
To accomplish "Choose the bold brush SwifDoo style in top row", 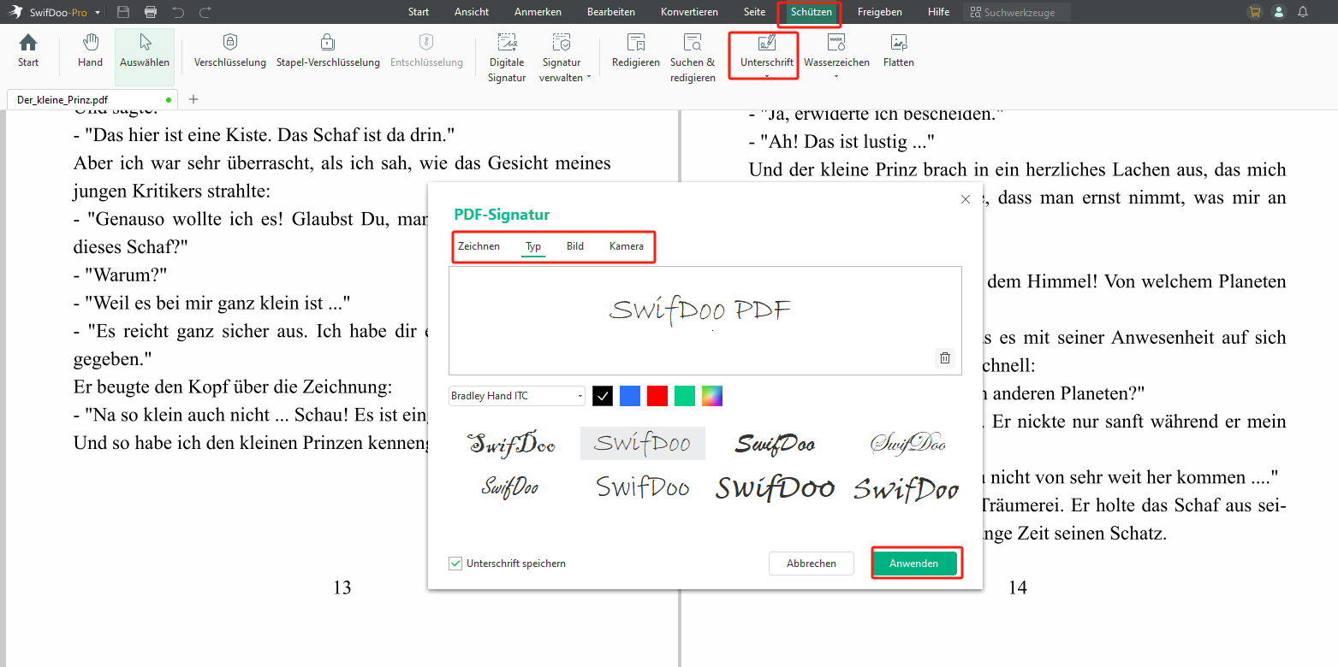I will point(775,443).
